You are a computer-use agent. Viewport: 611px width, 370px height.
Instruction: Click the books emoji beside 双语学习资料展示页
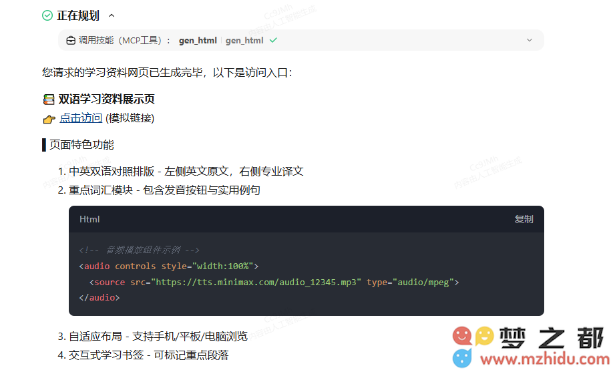(x=49, y=100)
